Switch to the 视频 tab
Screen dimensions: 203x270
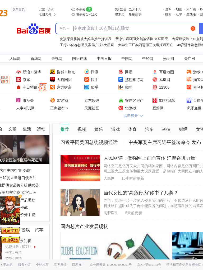[82, 129]
